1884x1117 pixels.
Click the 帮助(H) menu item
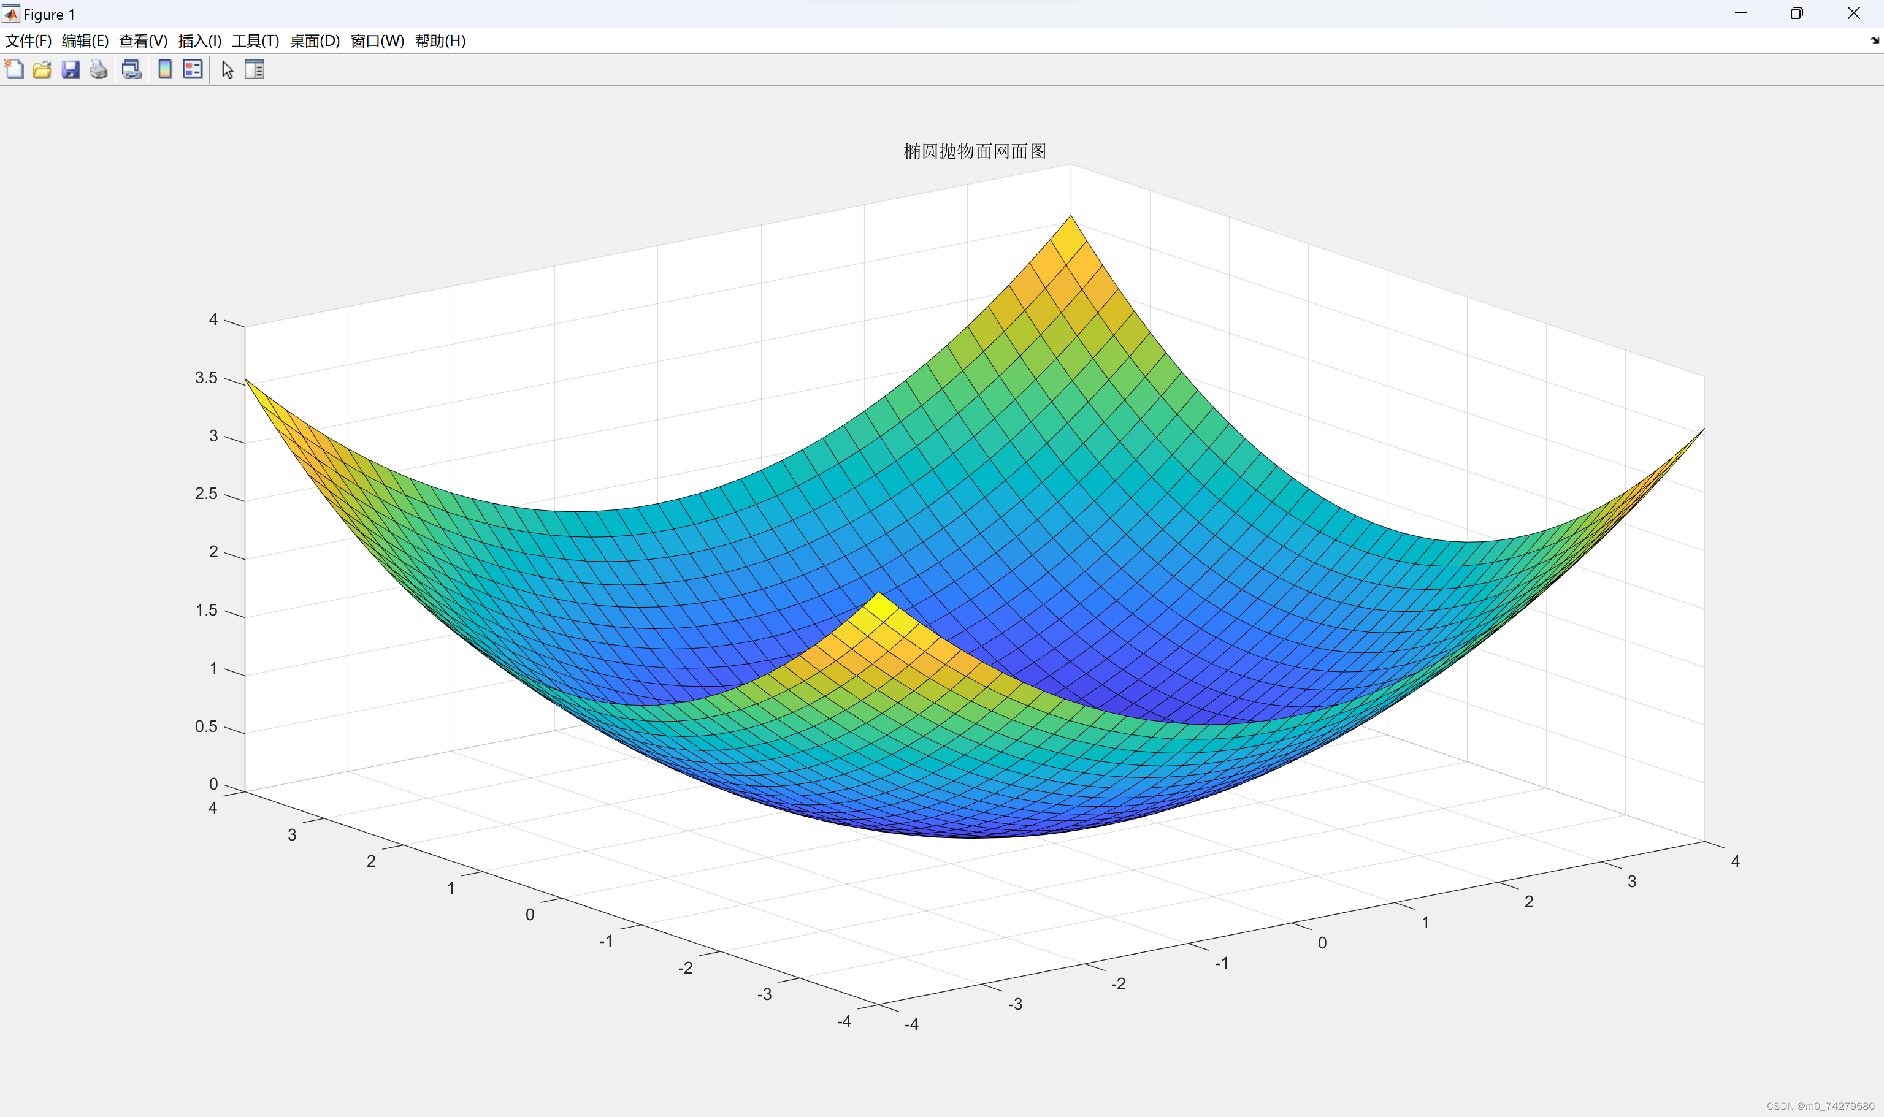coord(440,40)
